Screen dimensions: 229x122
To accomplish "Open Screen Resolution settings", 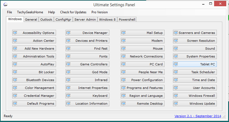I will point(195,41).
